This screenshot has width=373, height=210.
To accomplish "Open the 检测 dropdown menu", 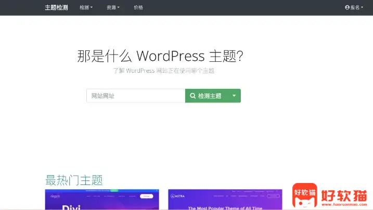I will pyautogui.click(x=86, y=8).
